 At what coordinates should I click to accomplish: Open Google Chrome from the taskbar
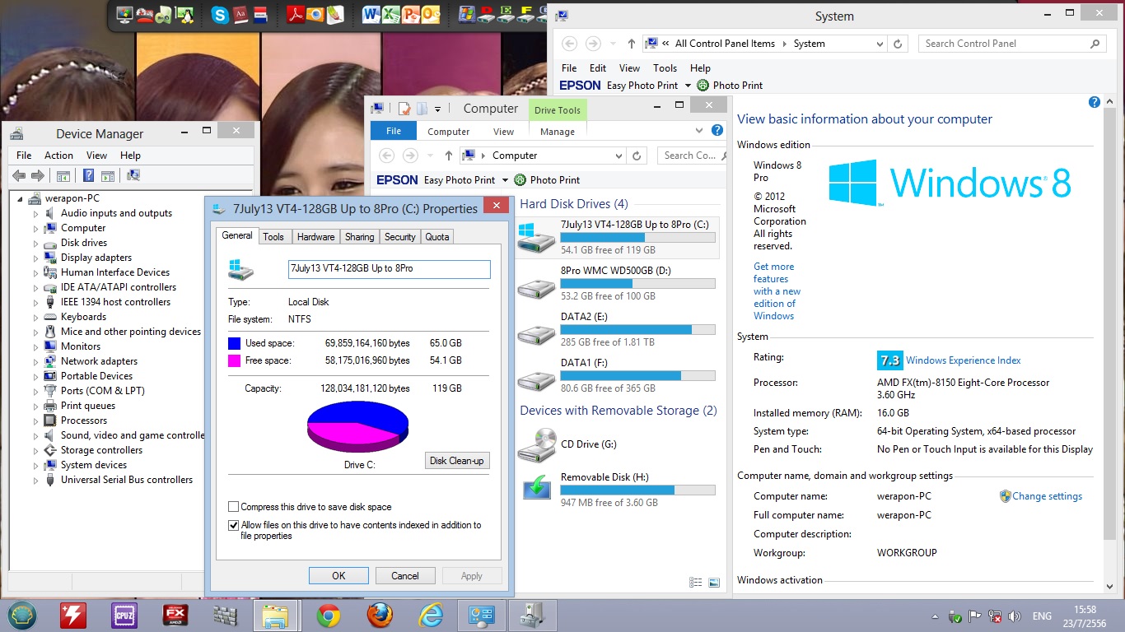coord(329,616)
